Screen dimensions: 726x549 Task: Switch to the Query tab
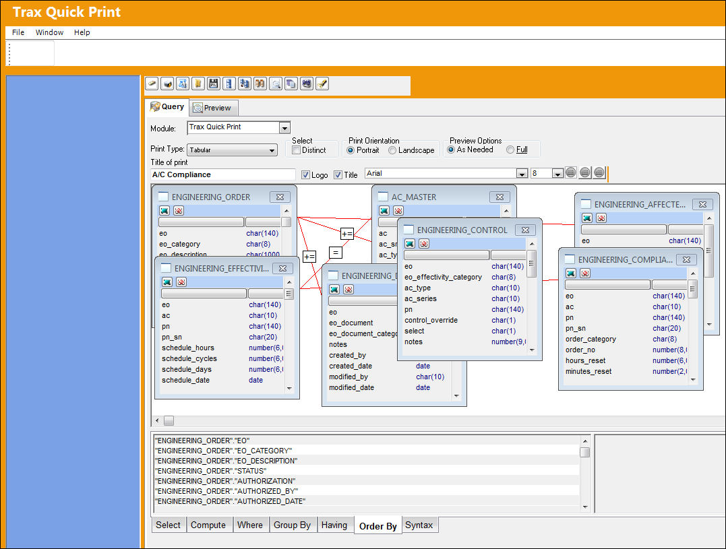pyautogui.click(x=167, y=107)
